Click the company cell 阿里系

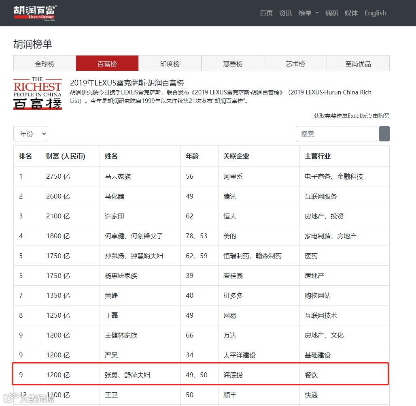233,176
